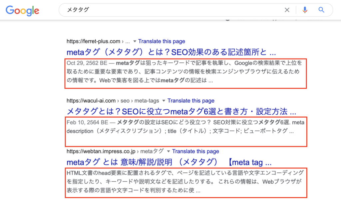The height and width of the screenshot is (205, 341).
Task: Clear the search box with the X icon
Action: 287,10
